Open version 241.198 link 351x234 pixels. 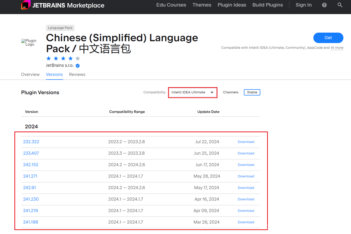(31, 222)
